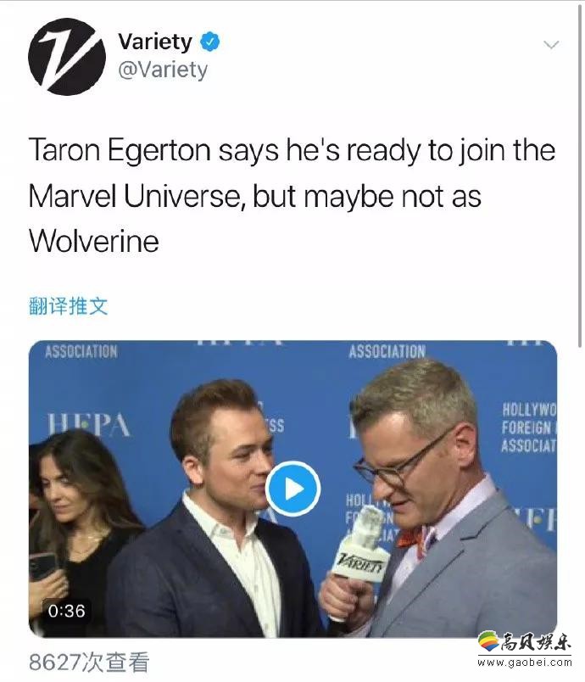Screen dimensions: 585x682
Task: Click the 翻译推文 translate link
Action: coord(68,305)
